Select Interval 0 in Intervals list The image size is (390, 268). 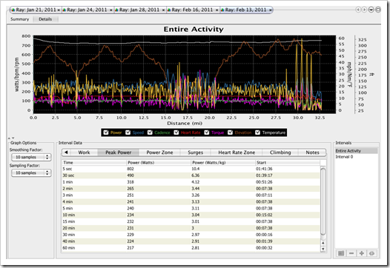[356, 157]
